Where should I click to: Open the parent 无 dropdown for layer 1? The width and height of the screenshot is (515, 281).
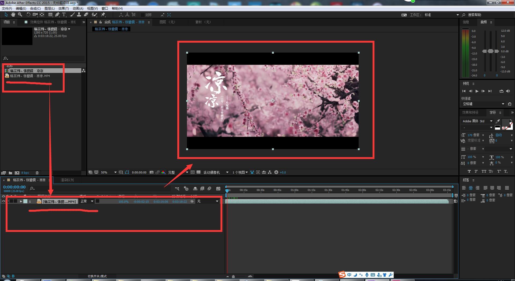pyautogui.click(x=208, y=201)
